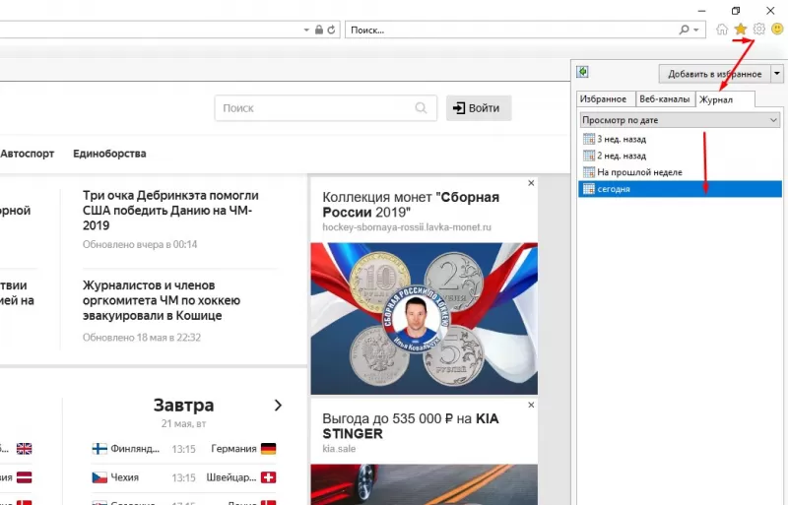Minimize the browser window
This screenshot has width=788, height=505.
pos(701,11)
